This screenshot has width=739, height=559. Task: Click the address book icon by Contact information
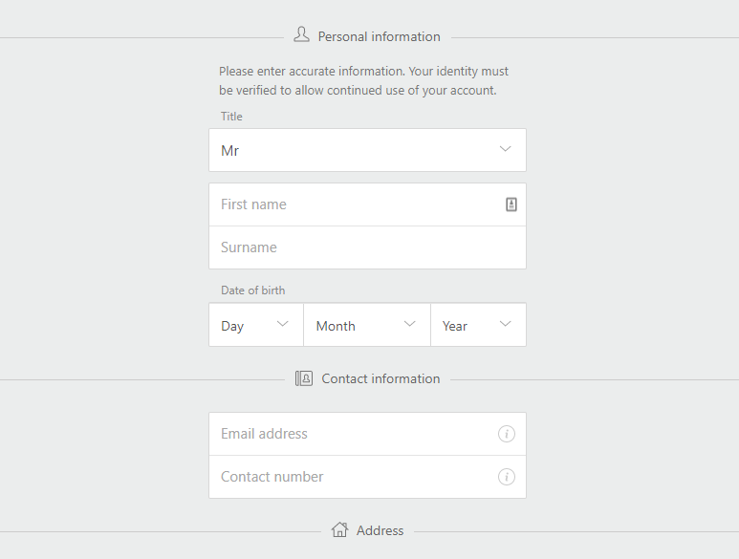(304, 378)
